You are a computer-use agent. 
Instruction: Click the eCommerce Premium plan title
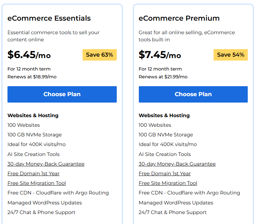tap(179, 18)
